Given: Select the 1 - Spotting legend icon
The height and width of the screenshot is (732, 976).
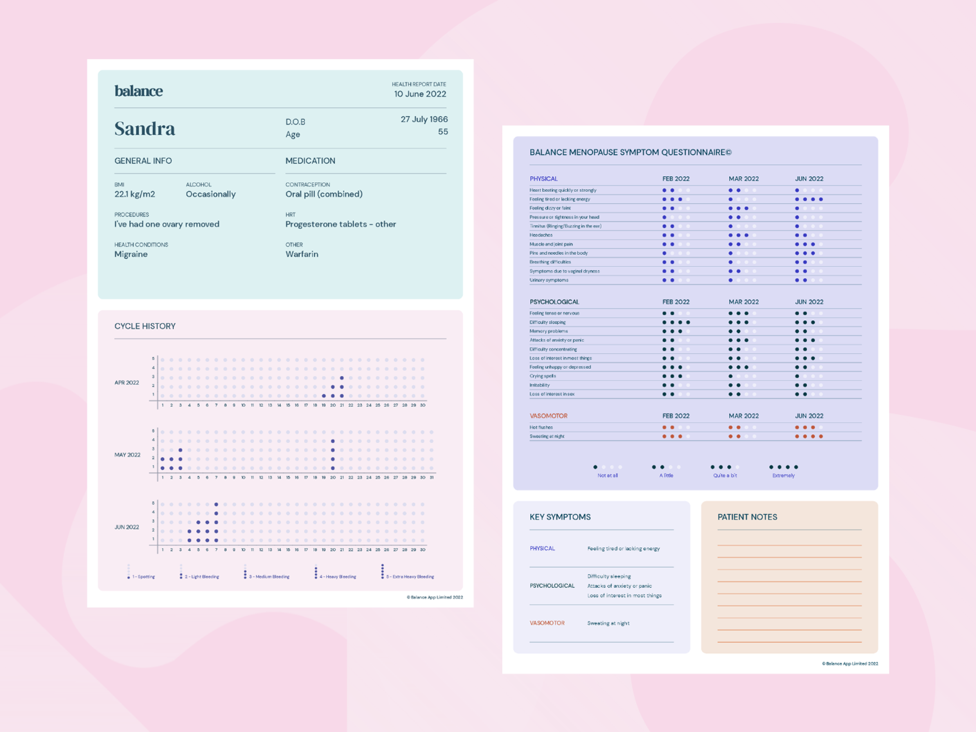Looking at the screenshot, I should click(x=128, y=570).
